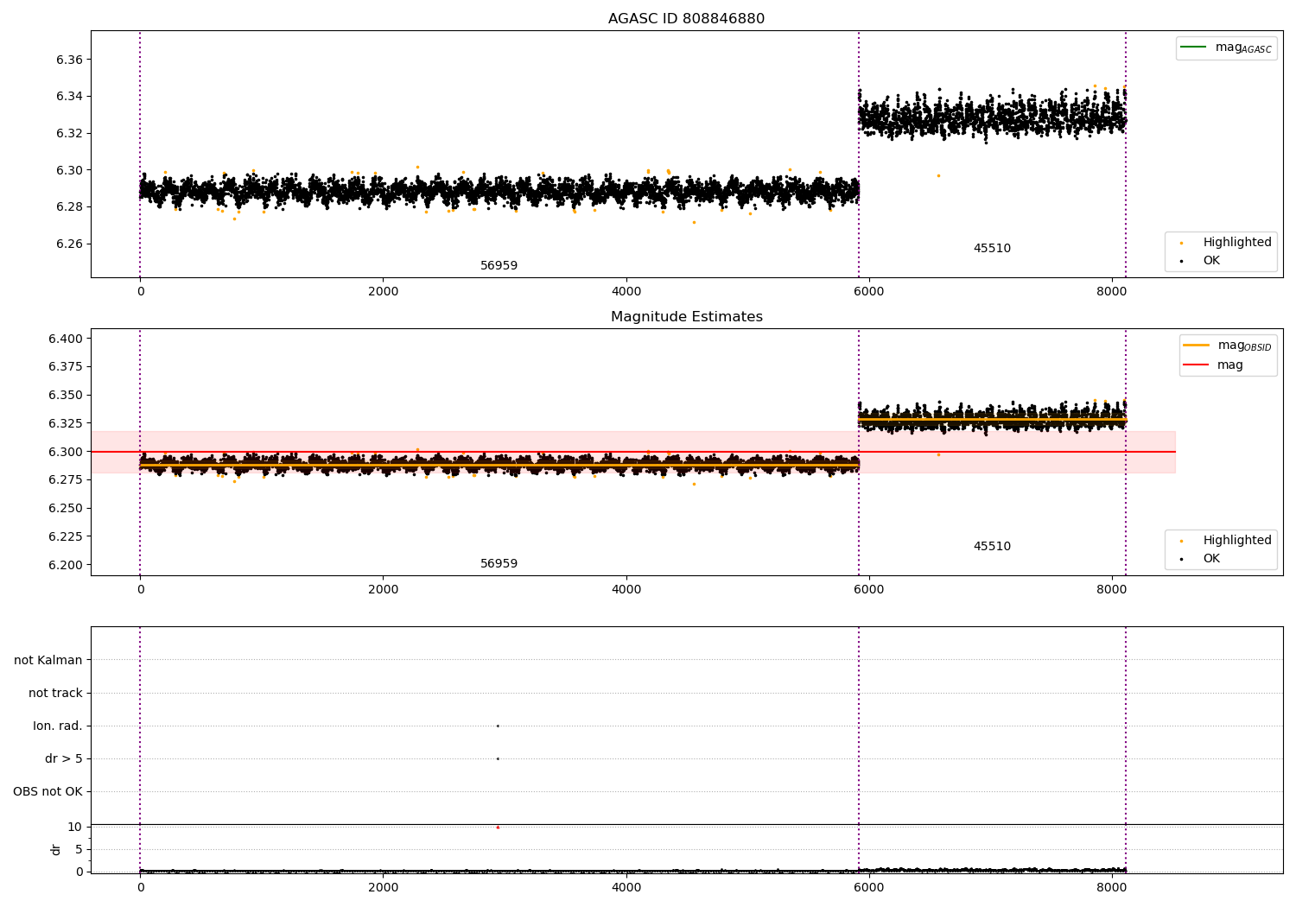This screenshot has height=907, width=1296.
Task: Click the 'OBS not OK' row label
Action: (48, 792)
